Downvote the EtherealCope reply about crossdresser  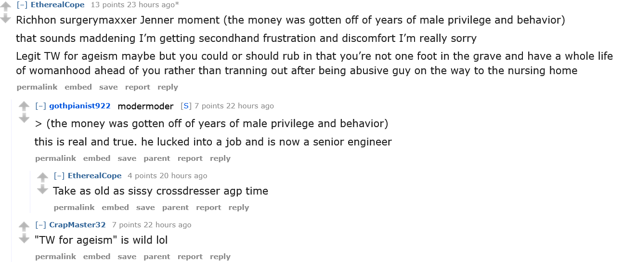[43, 189]
